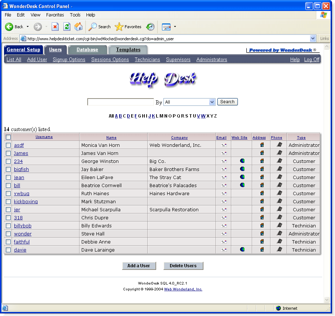Viewport: 335px width, 316px height.
Task: Select the checkbox for user kickboxing
Action: tap(8, 201)
